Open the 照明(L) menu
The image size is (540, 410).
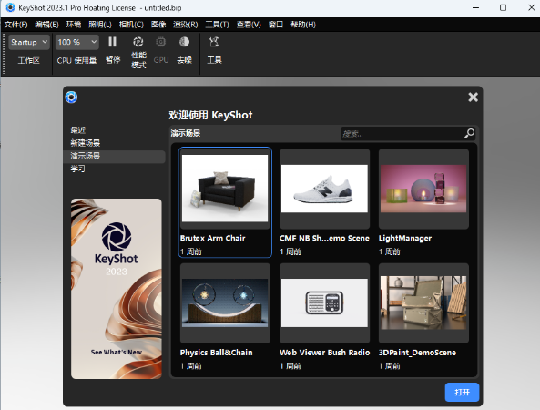100,25
